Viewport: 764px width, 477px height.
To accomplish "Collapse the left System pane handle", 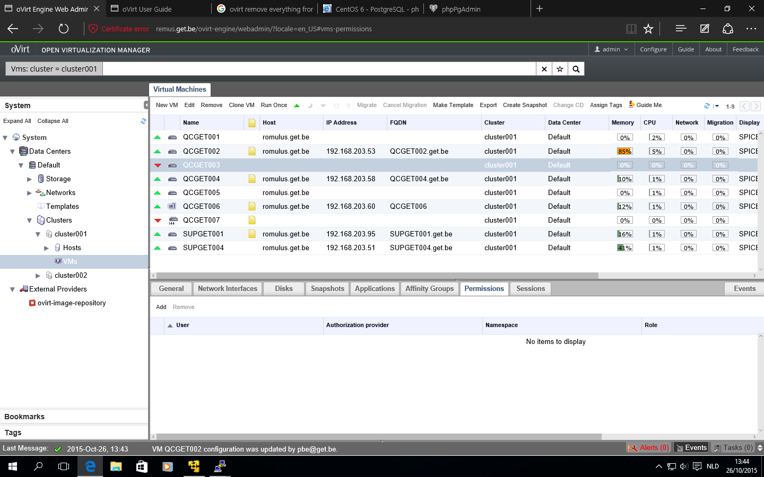I will point(146,105).
